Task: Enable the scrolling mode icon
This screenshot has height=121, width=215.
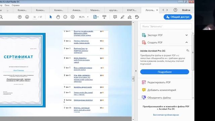Action: pos(104,17)
